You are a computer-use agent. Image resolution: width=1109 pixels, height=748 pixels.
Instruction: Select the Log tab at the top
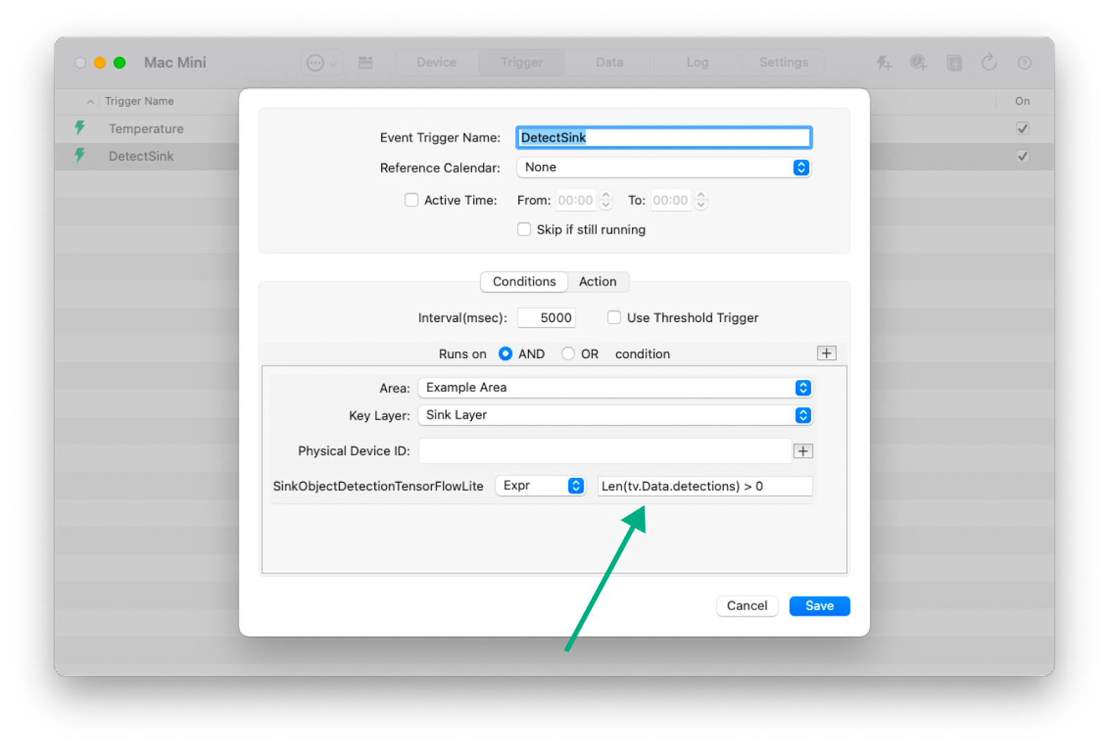click(697, 62)
